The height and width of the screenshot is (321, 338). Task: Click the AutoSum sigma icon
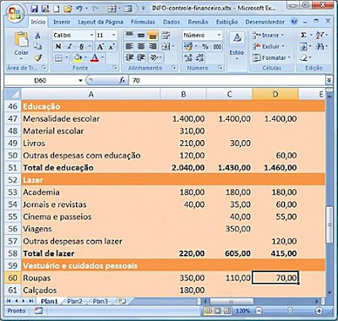pos(303,35)
